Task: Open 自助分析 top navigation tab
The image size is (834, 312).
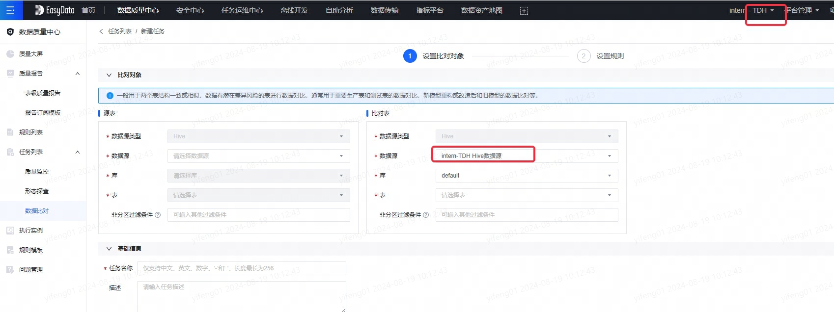Action: pos(339,10)
